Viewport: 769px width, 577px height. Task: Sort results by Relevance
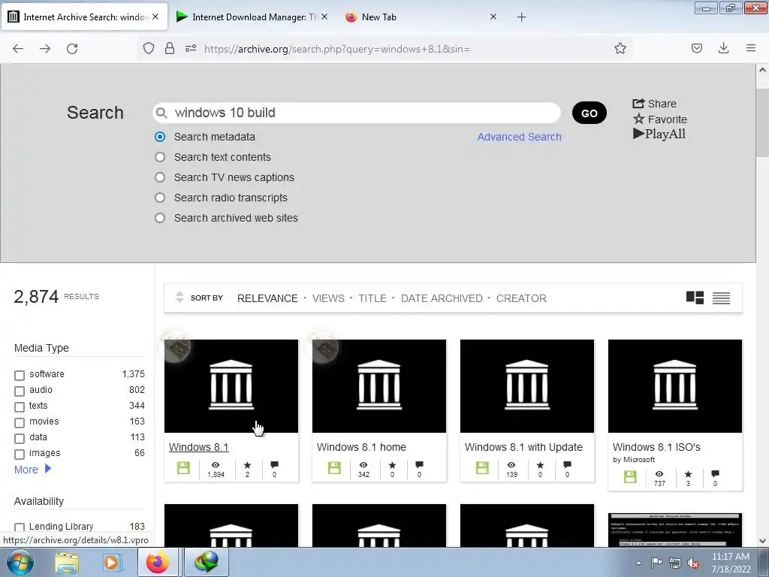(x=267, y=298)
